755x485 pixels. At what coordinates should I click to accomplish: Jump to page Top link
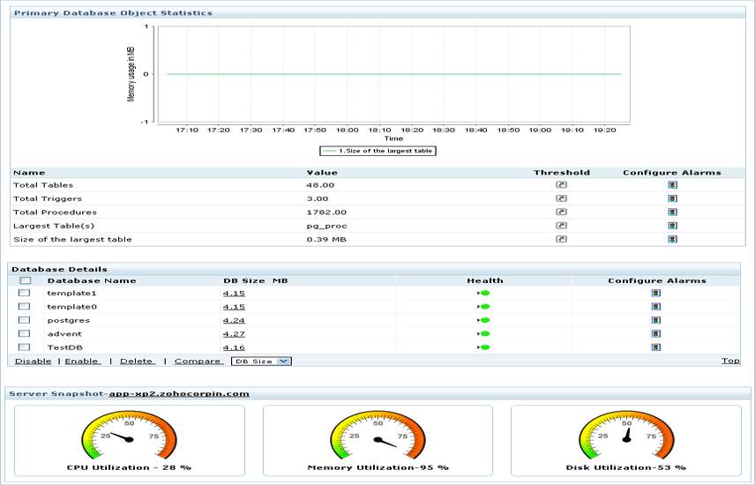click(x=730, y=361)
